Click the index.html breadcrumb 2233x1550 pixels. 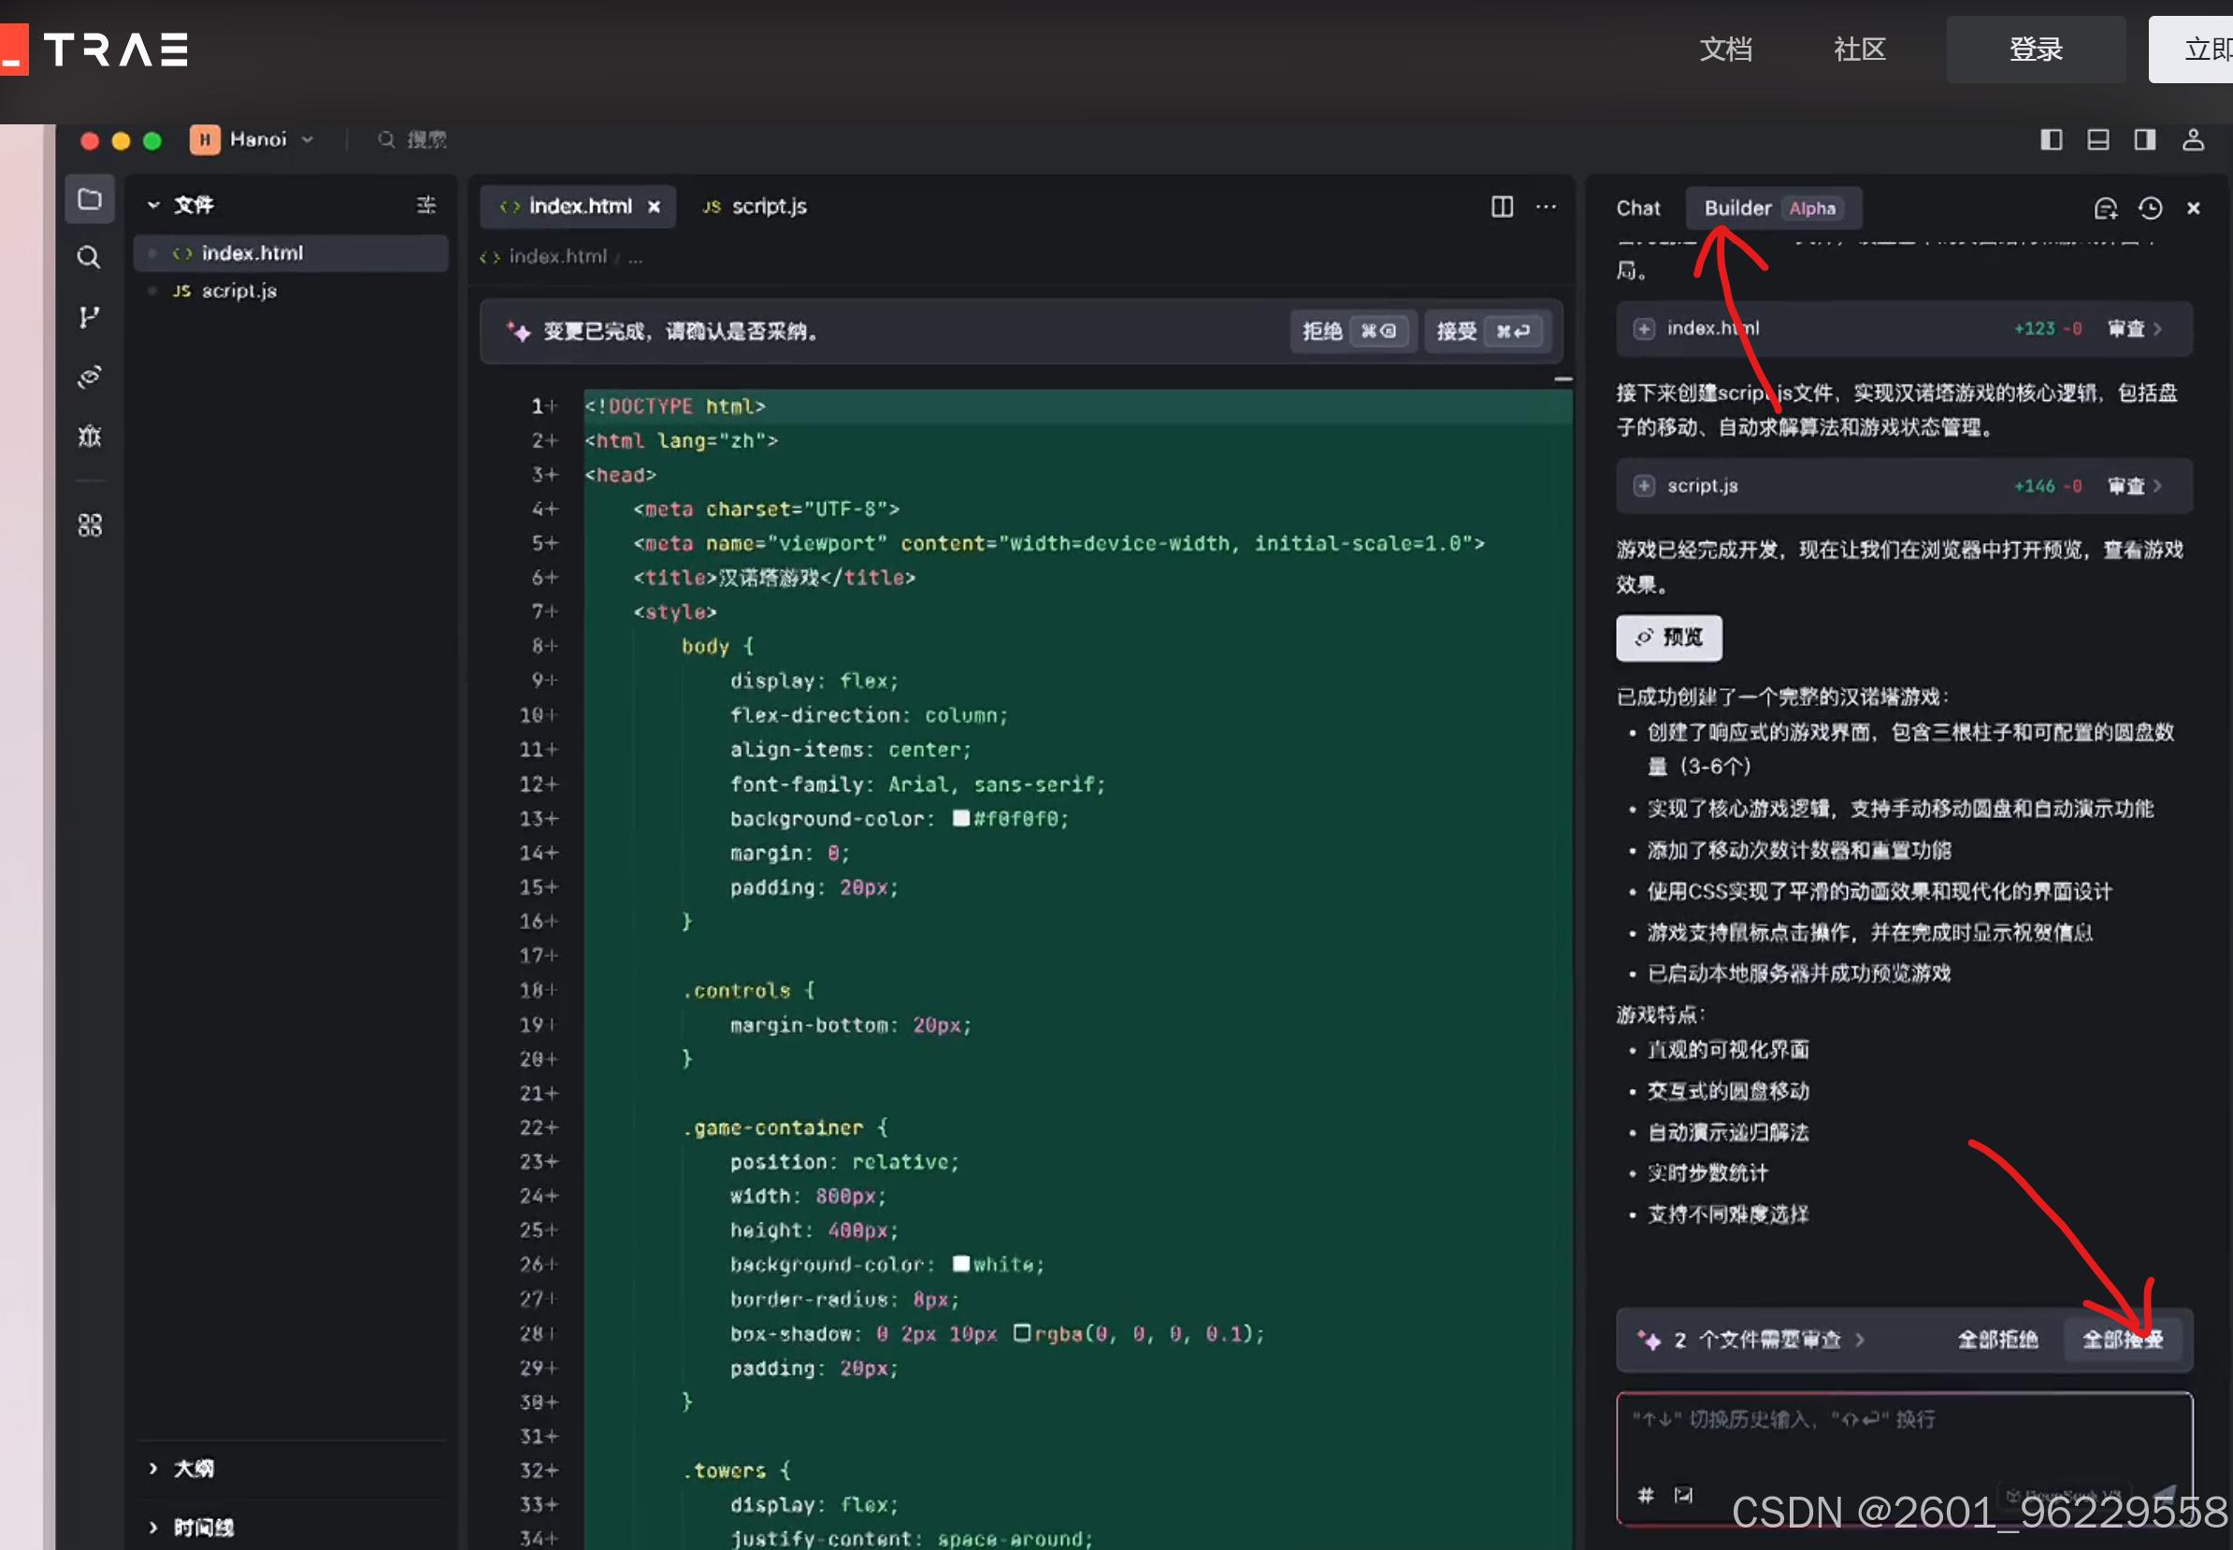pos(556,256)
